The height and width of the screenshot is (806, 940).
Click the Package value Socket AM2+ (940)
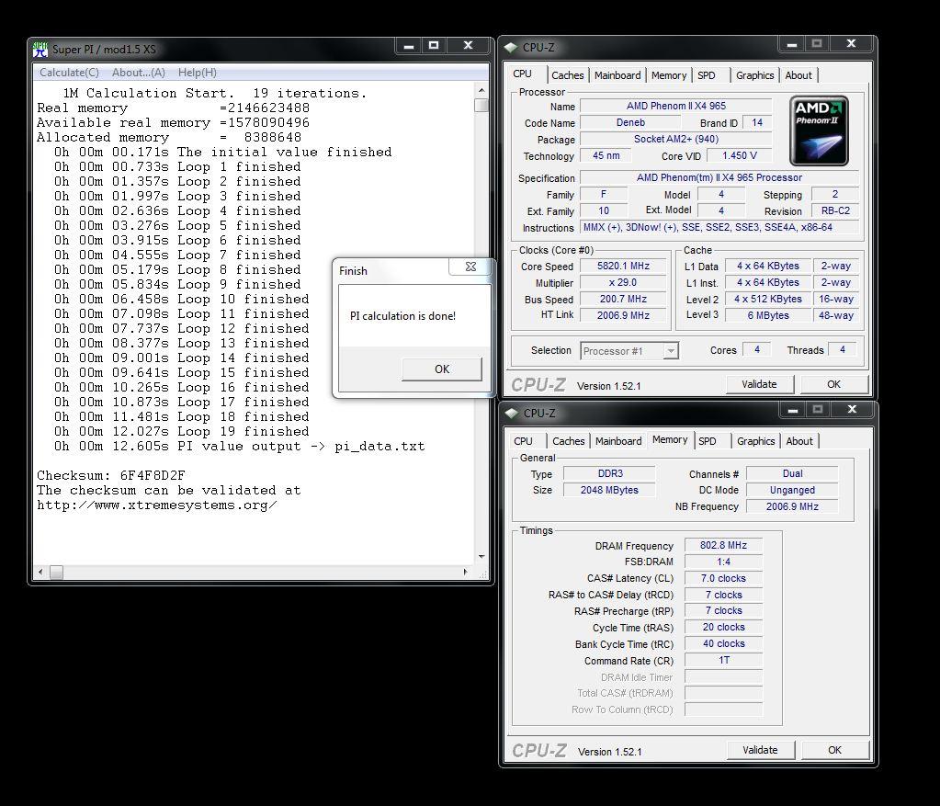tap(676, 139)
